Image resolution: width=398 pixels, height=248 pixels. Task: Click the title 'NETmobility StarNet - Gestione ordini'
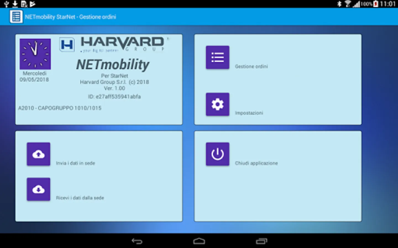click(70, 17)
